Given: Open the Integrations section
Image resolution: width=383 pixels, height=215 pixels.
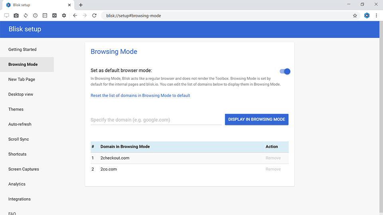Looking at the screenshot, I should (x=19, y=199).
